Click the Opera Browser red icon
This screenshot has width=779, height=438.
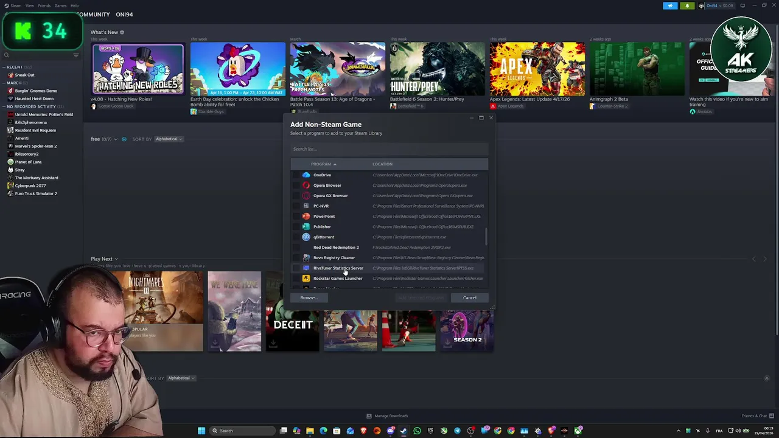(x=306, y=186)
